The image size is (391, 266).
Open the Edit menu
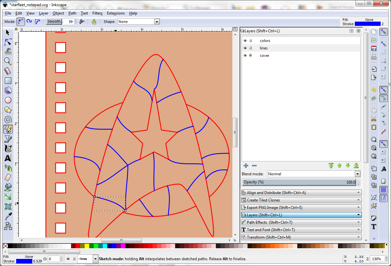click(19, 13)
